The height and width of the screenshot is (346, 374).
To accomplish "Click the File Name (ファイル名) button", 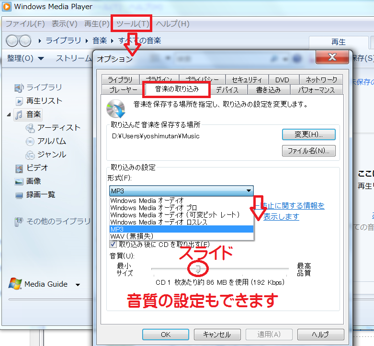I will point(308,151).
